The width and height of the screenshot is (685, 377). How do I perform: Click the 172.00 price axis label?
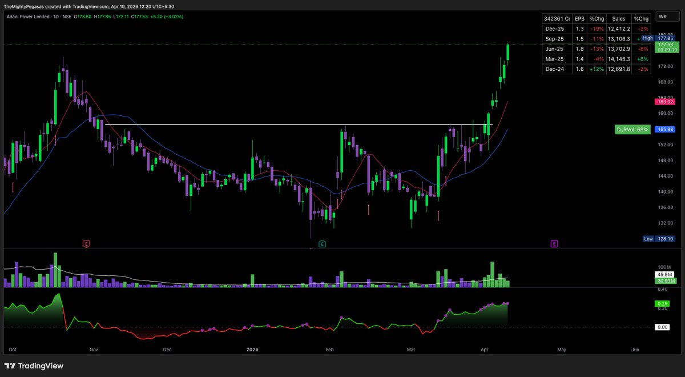(665, 66)
